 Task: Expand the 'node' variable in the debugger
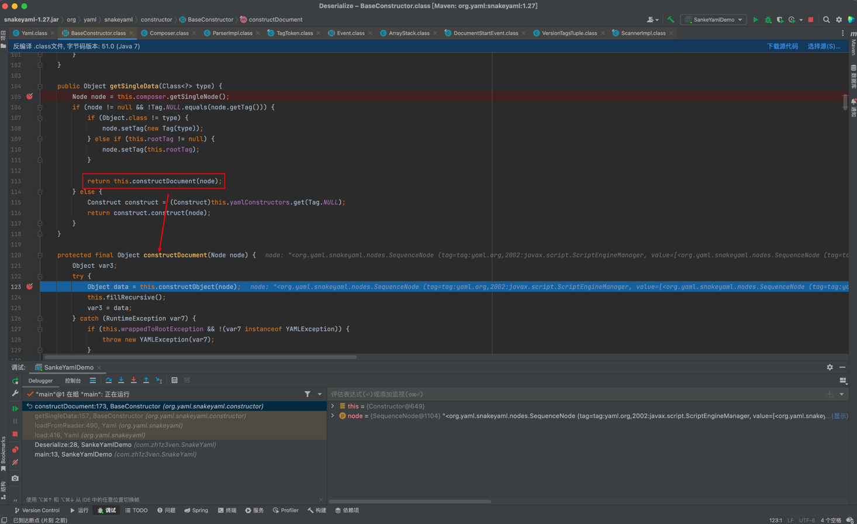pos(333,416)
